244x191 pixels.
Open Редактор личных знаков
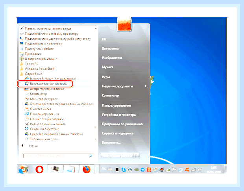coord(45,124)
